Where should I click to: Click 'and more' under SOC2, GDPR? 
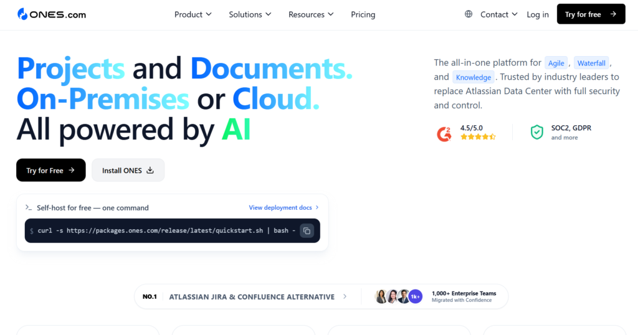(564, 138)
